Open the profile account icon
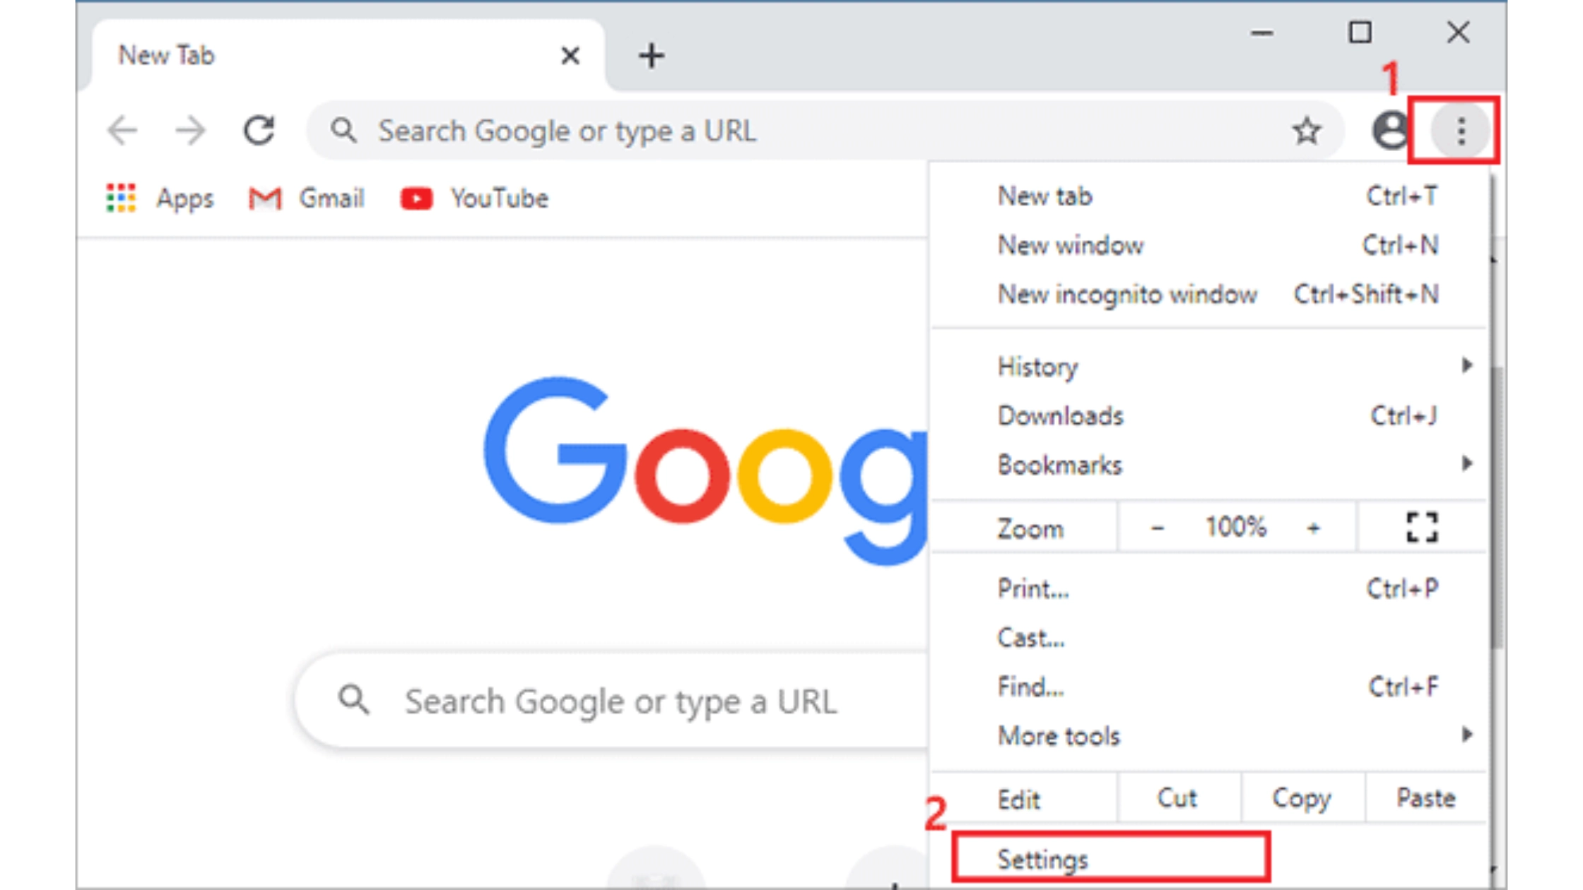This screenshot has height=890, width=1583. click(1391, 130)
